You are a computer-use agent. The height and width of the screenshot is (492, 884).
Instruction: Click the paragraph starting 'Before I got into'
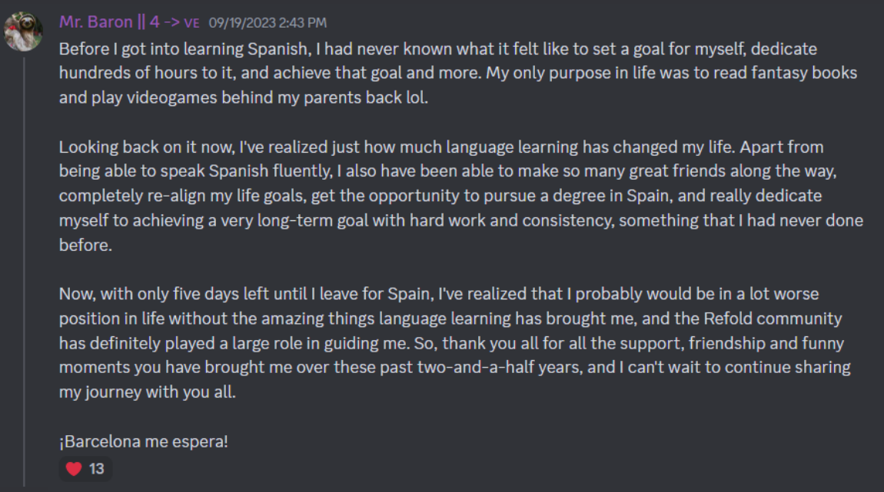click(x=458, y=73)
